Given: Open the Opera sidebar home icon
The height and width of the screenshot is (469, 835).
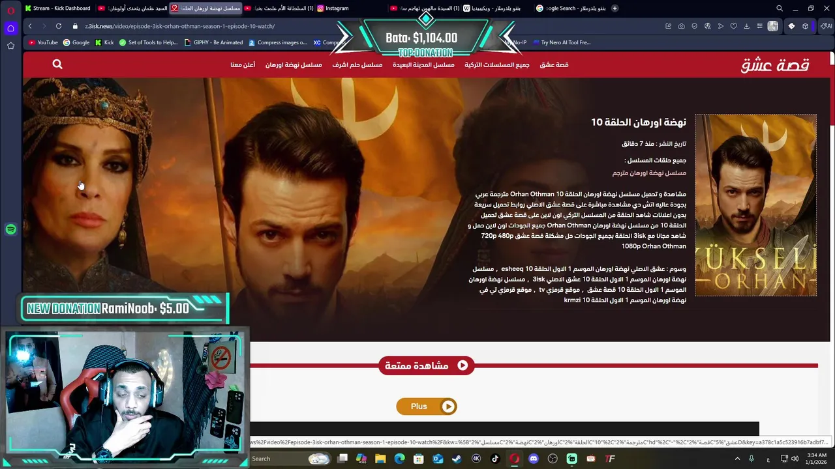Looking at the screenshot, I should [10, 28].
